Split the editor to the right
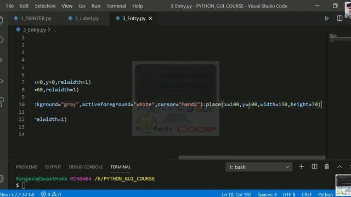Viewport: 351px width, 197px height. [x=339, y=18]
